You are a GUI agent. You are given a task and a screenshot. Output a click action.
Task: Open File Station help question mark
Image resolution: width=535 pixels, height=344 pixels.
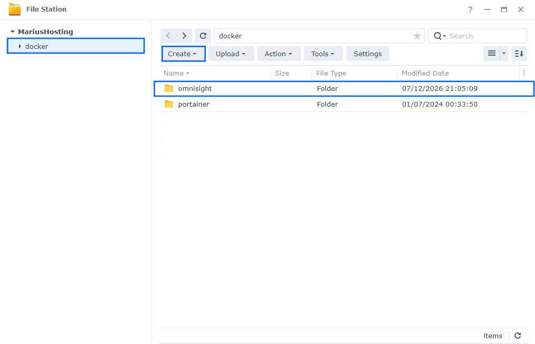(470, 9)
